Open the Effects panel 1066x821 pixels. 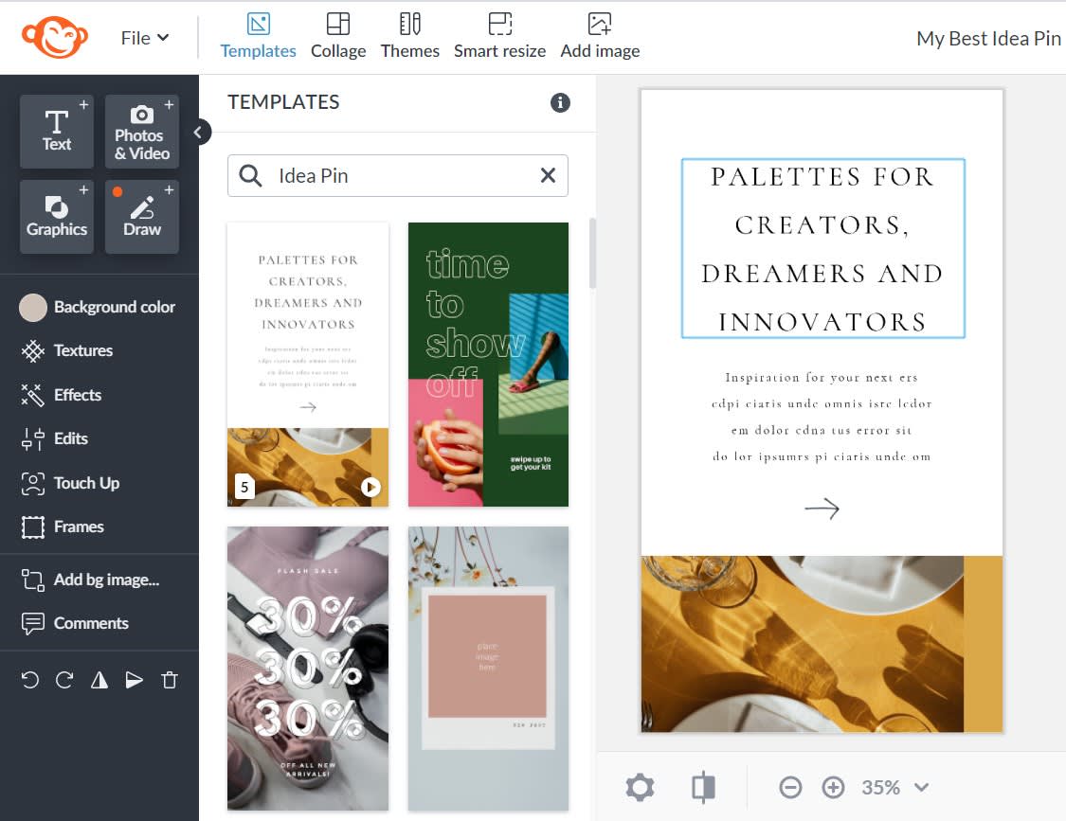(62, 395)
